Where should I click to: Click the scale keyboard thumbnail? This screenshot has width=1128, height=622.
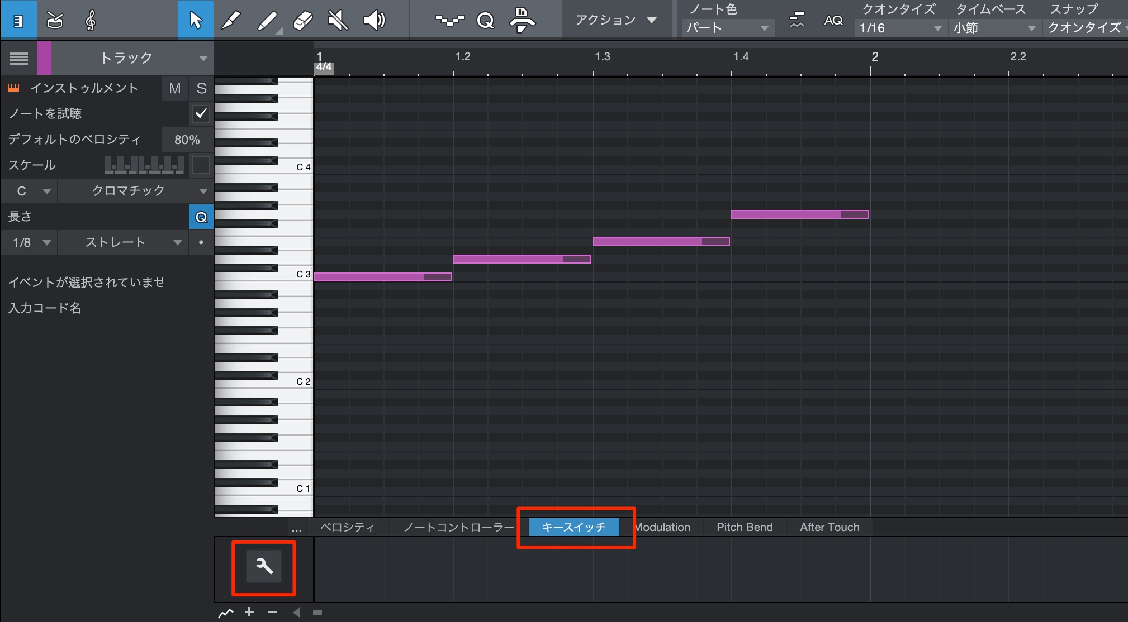[x=145, y=165]
